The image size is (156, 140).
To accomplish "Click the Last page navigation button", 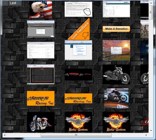I will (15, 3).
